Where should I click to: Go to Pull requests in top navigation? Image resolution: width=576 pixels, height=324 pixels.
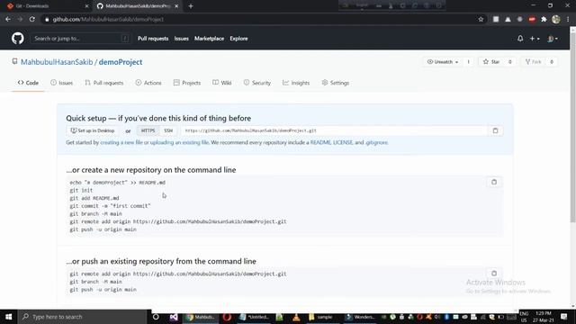153,39
